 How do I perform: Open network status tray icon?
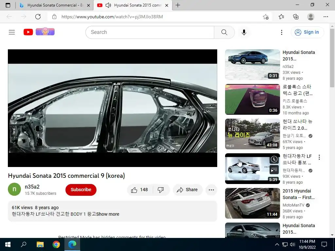pyautogui.click(x=285, y=244)
